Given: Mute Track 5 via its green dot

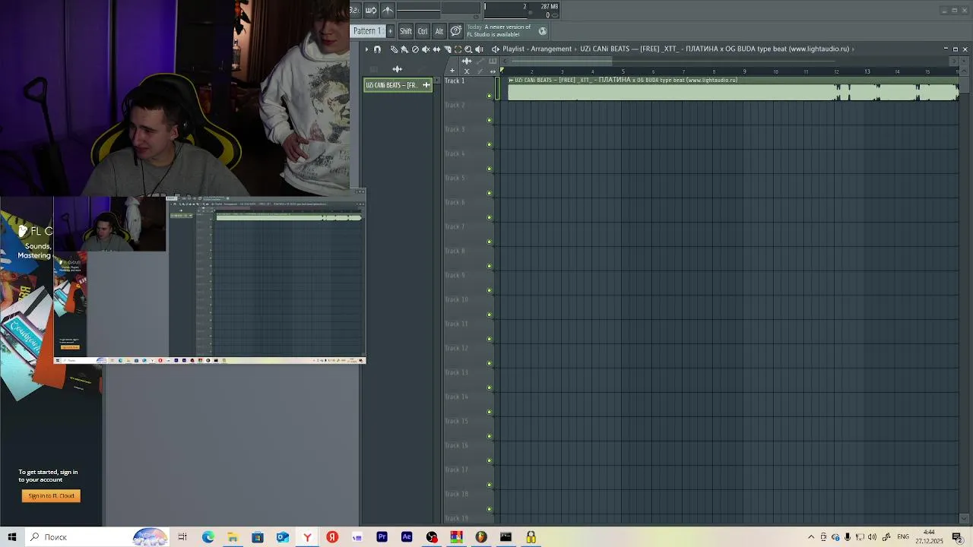Looking at the screenshot, I should click(x=489, y=193).
